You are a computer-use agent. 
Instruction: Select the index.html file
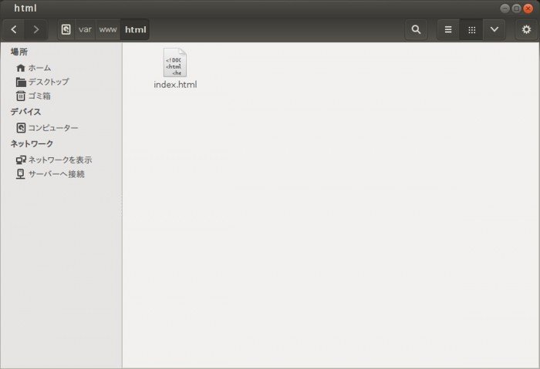(175, 69)
